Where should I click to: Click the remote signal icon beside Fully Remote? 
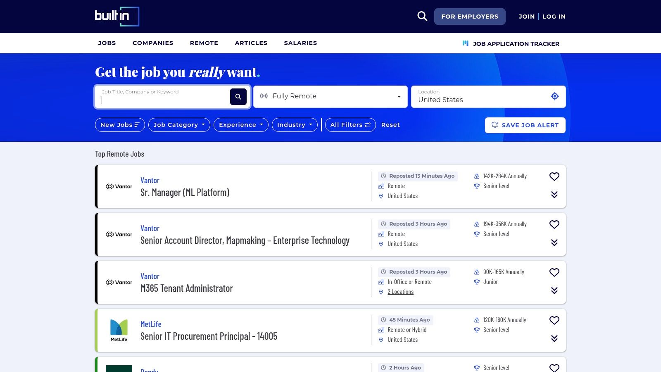click(x=264, y=96)
